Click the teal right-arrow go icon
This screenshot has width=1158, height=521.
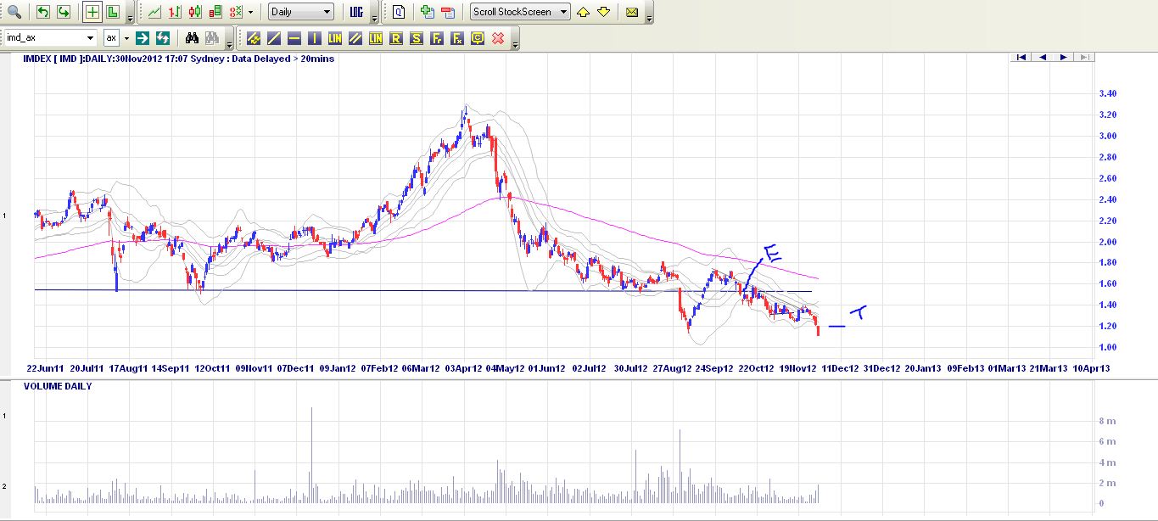(143, 38)
